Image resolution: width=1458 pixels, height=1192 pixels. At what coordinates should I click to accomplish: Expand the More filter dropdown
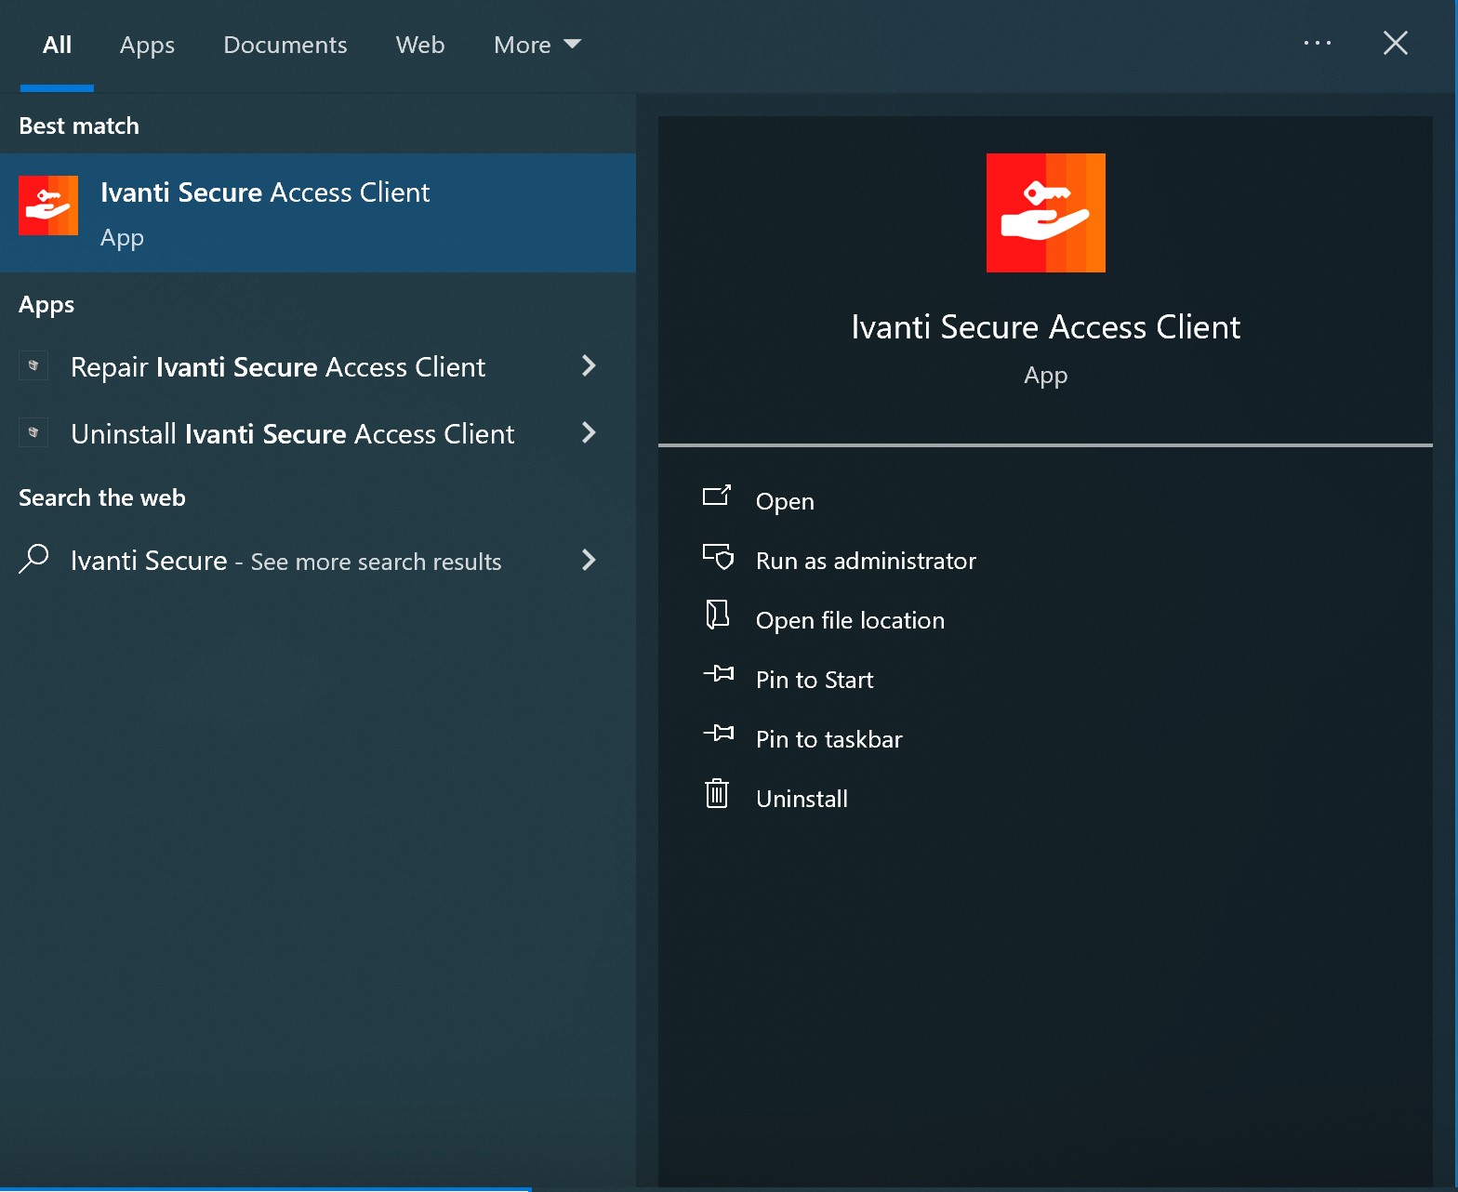tap(537, 45)
